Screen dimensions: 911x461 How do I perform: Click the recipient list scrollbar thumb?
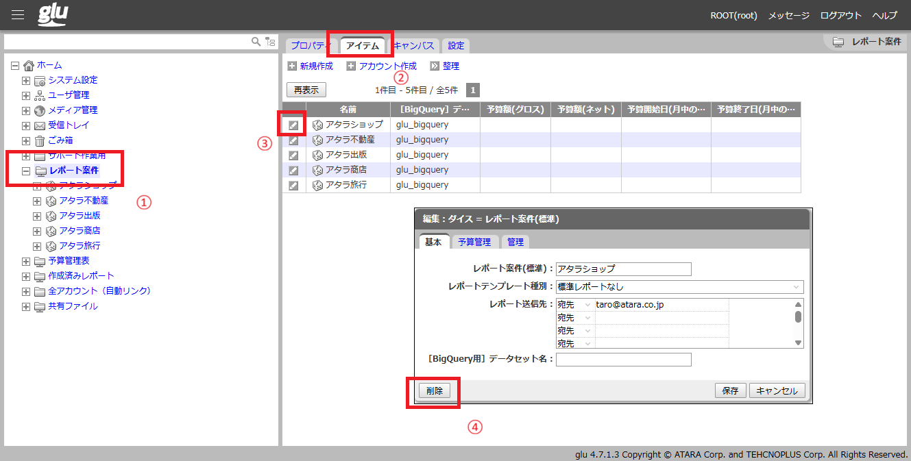point(798,316)
